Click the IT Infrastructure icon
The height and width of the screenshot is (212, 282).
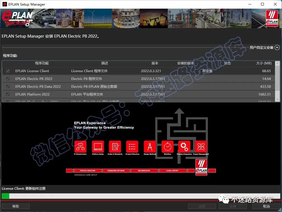click(x=80, y=147)
